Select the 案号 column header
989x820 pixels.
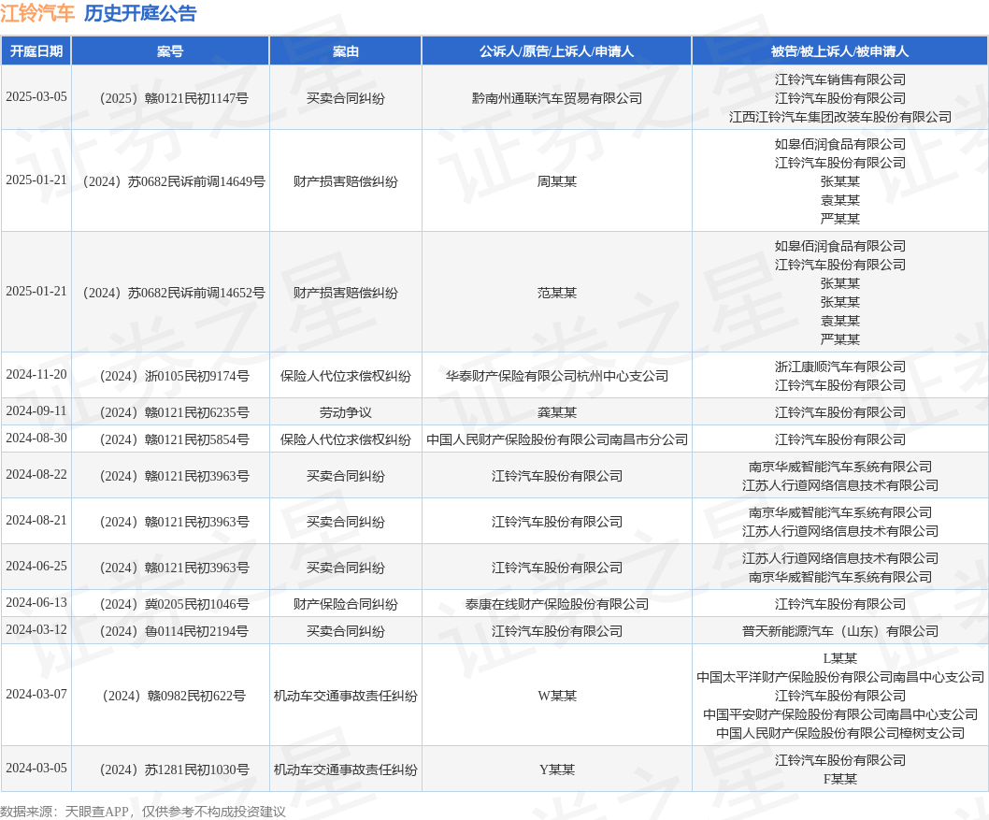tap(170, 51)
